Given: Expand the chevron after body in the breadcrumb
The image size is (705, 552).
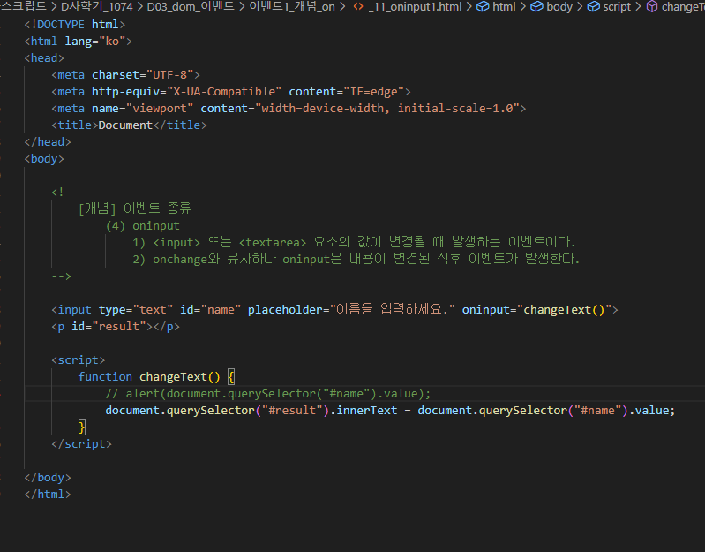Looking at the screenshot, I should (580, 7).
